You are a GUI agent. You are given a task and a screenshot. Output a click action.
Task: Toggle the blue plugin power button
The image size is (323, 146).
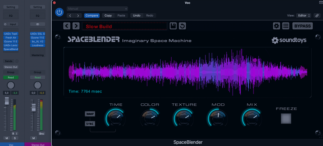(x=59, y=12)
